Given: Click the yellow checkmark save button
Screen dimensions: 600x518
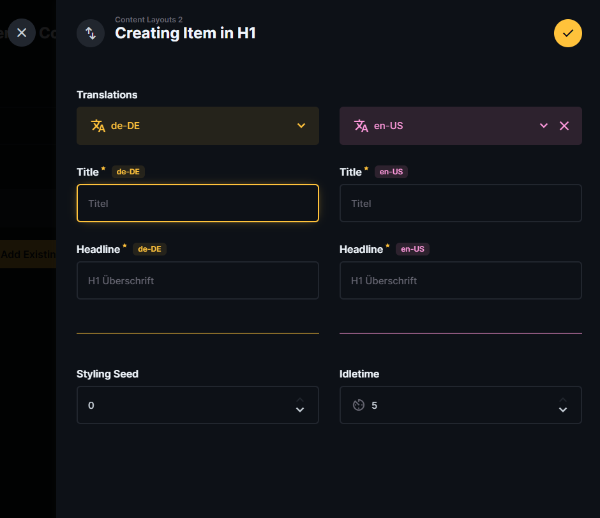Looking at the screenshot, I should coord(567,33).
